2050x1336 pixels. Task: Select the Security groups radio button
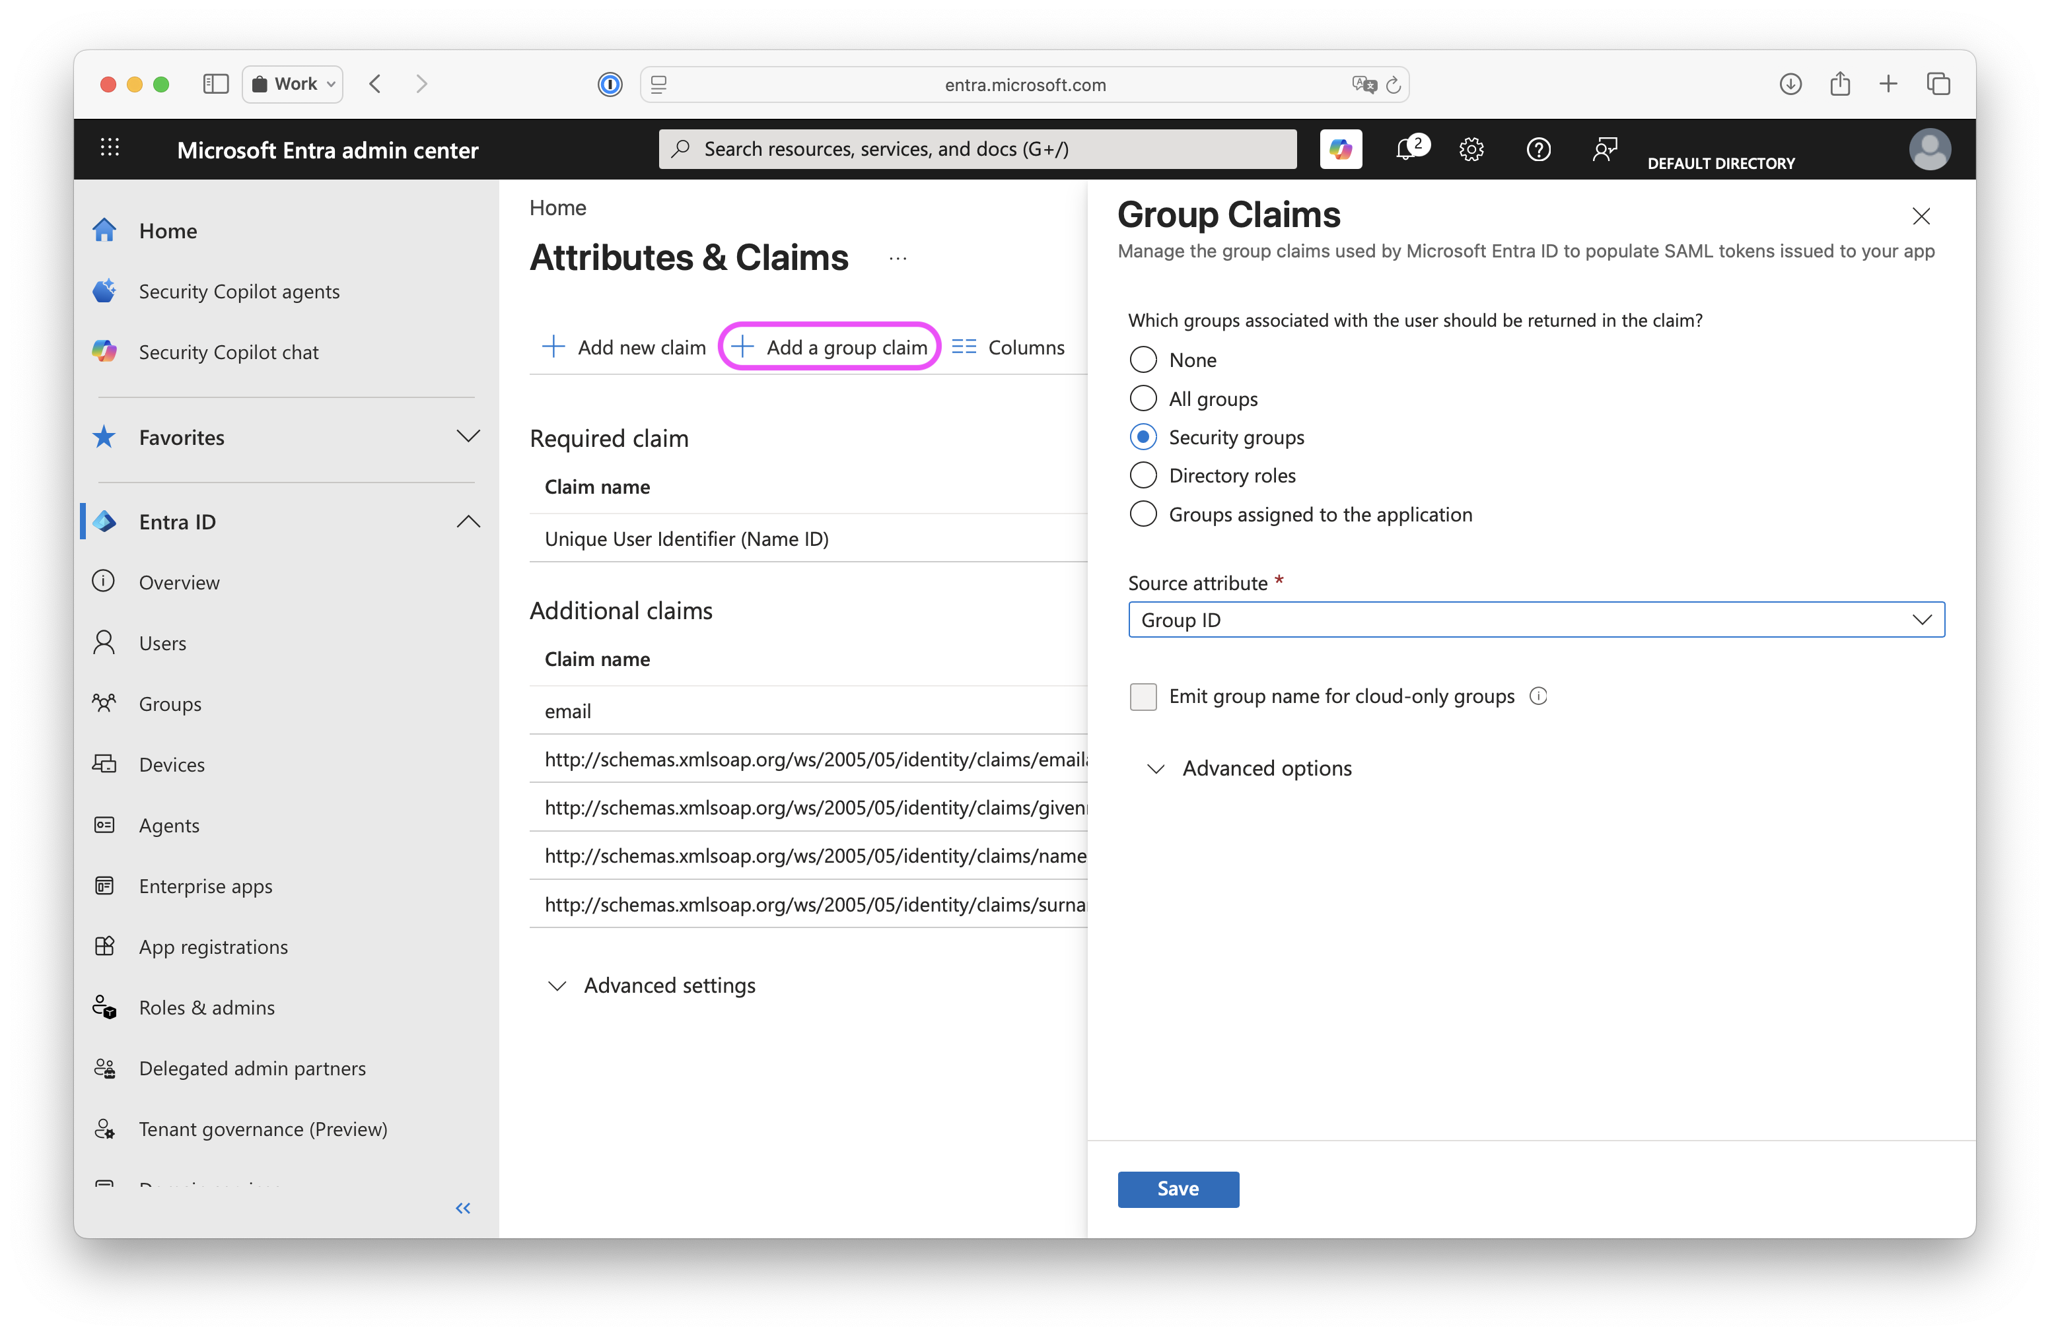click(1143, 436)
